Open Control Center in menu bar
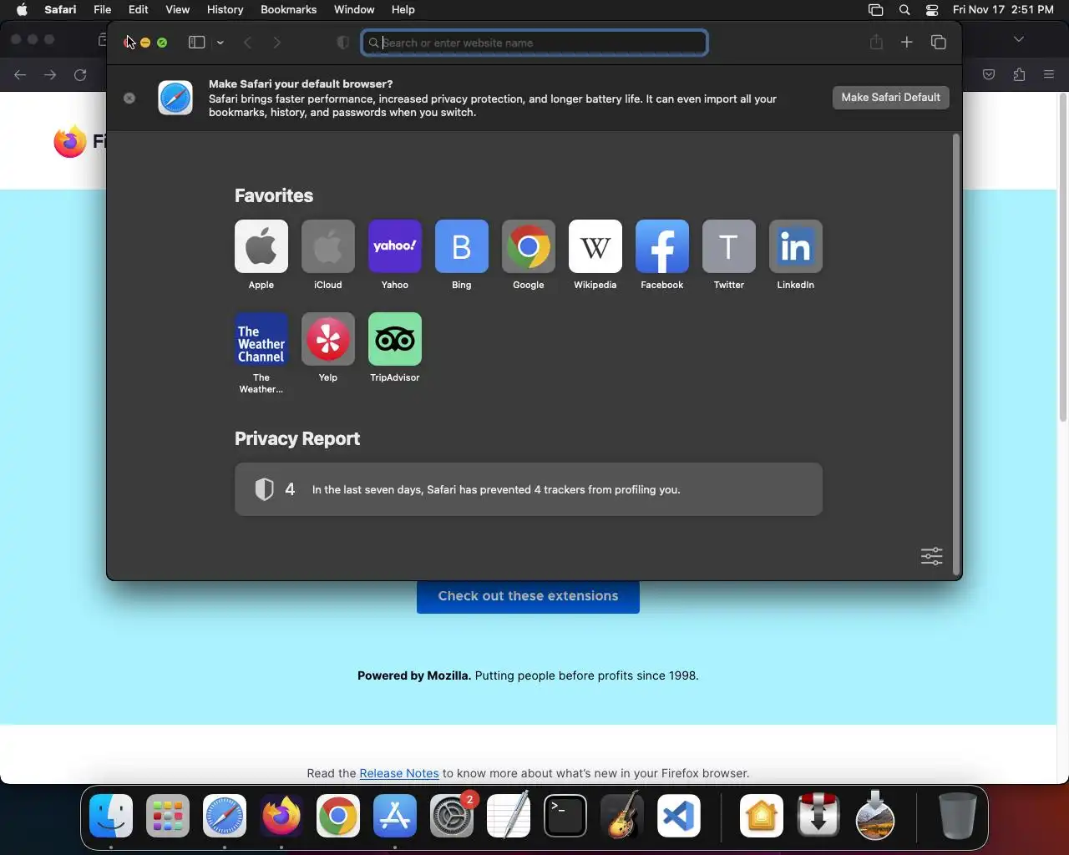Image resolution: width=1069 pixels, height=855 pixels. tap(932, 10)
